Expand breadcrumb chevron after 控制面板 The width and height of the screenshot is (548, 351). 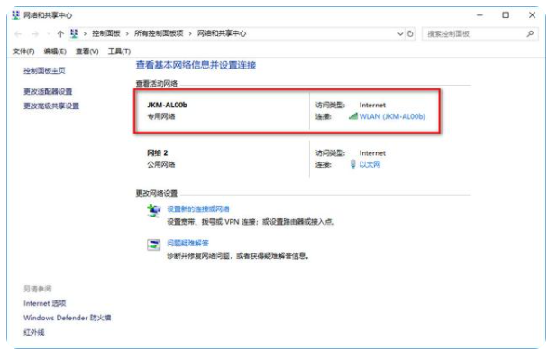coord(127,33)
